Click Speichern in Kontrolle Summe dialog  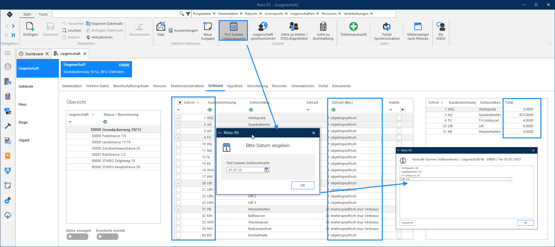click(407, 223)
